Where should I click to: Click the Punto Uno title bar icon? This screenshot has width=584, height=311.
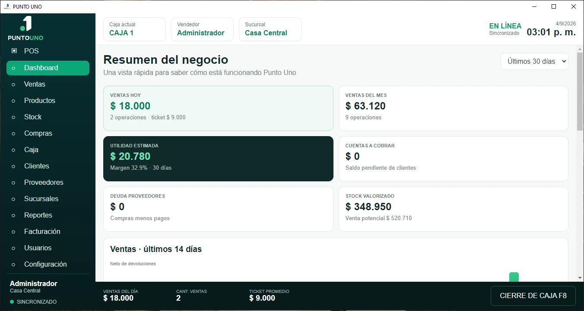click(x=6, y=7)
